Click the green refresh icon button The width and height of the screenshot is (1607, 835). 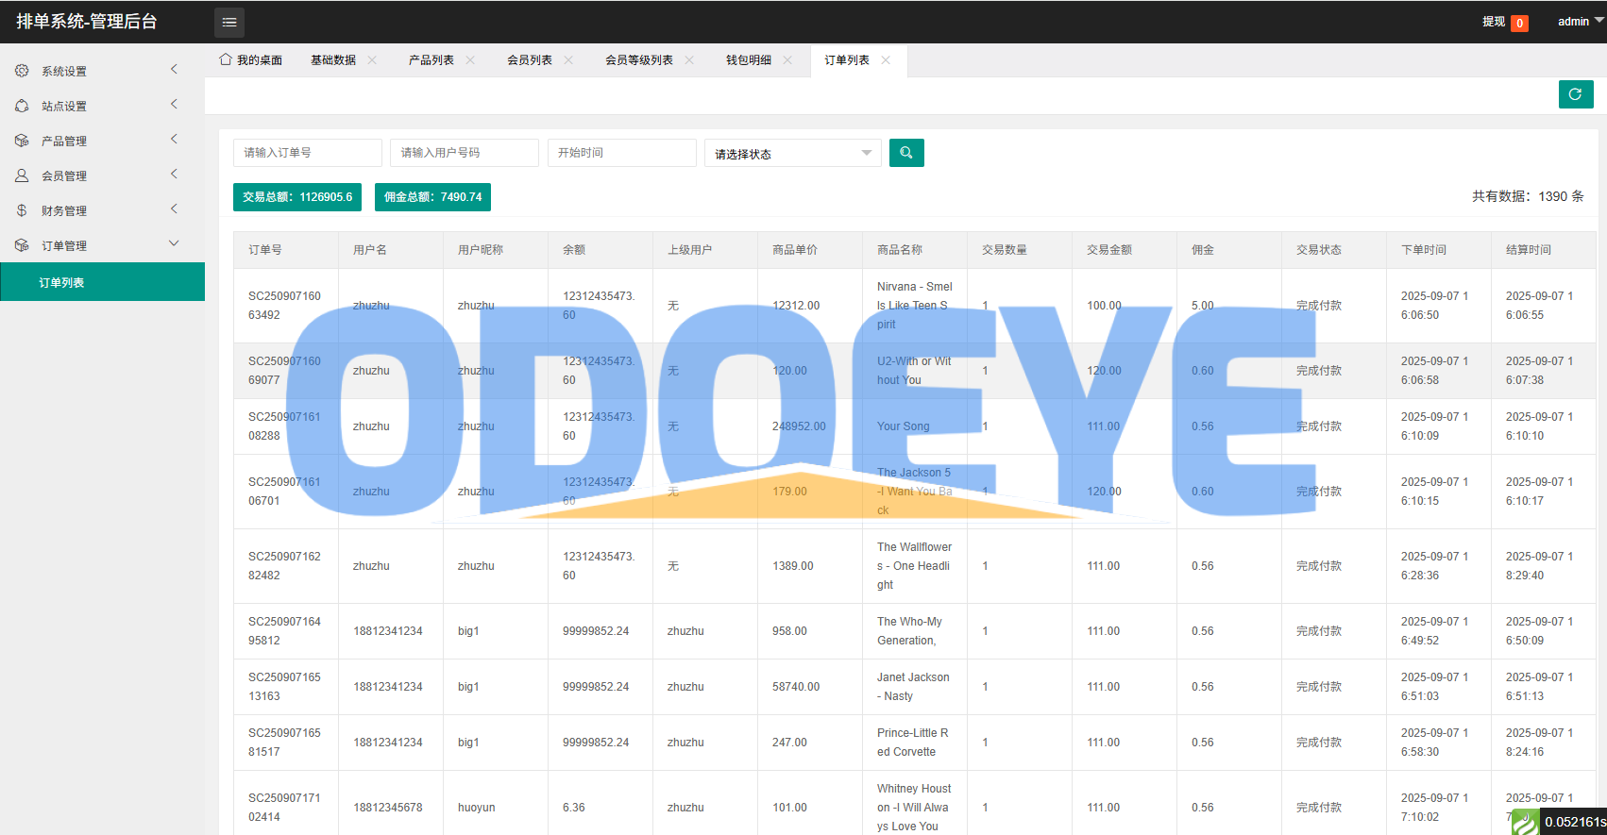pos(1575,94)
